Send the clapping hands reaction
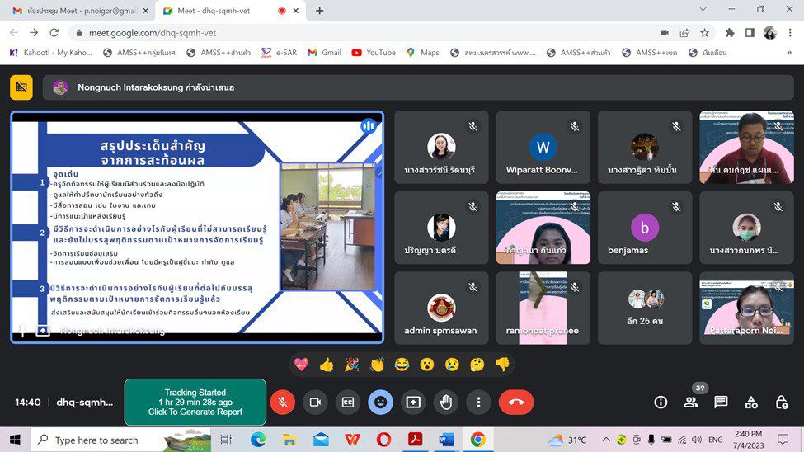 pyautogui.click(x=377, y=365)
